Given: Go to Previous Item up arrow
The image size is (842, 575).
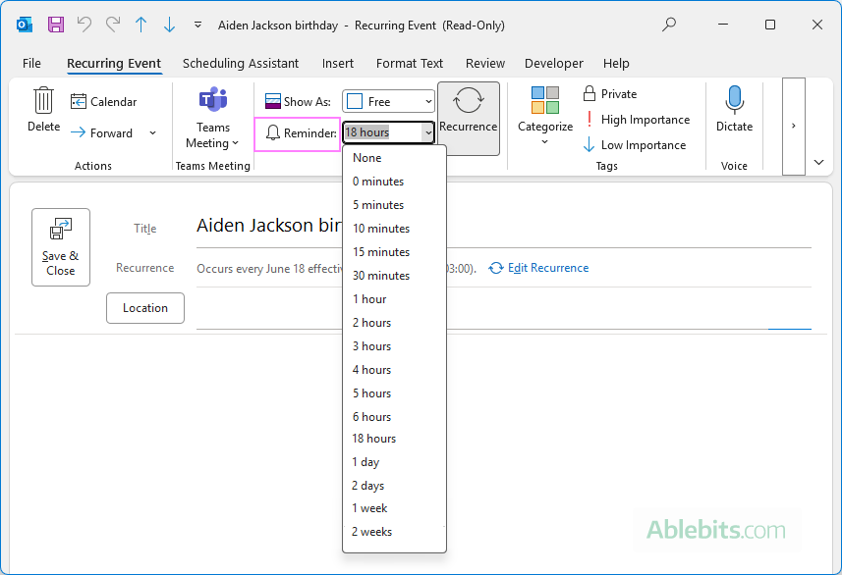Looking at the screenshot, I should [x=140, y=25].
